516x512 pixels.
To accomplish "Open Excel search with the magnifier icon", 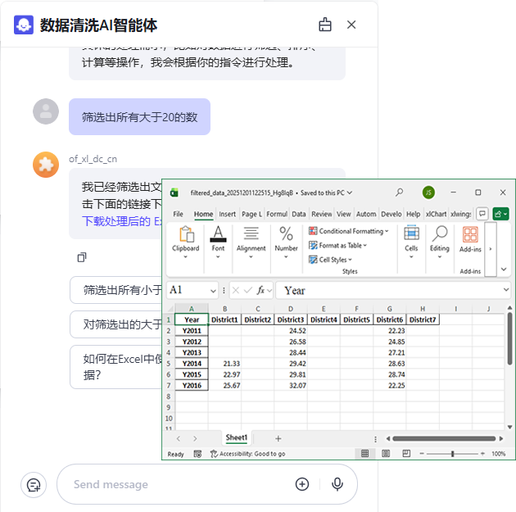I will click(x=399, y=193).
